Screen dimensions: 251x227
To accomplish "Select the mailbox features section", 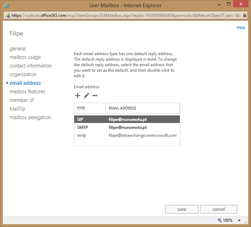I will tap(28, 91).
